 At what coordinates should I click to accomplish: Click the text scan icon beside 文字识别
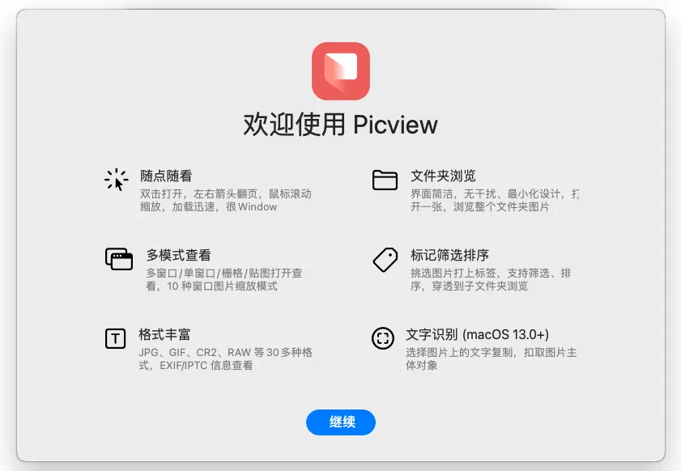pos(382,338)
